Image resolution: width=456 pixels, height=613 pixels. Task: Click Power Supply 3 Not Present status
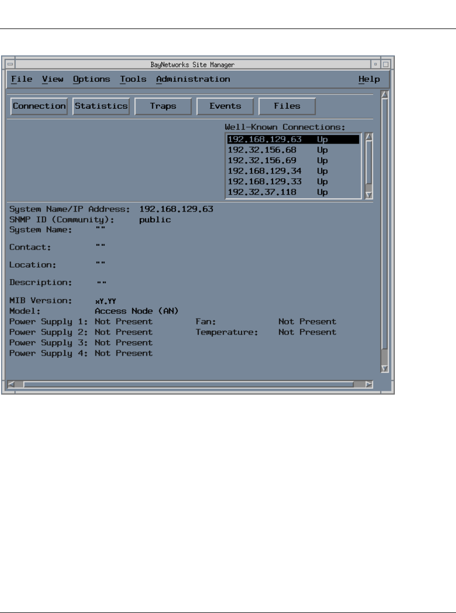pos(124,343)
